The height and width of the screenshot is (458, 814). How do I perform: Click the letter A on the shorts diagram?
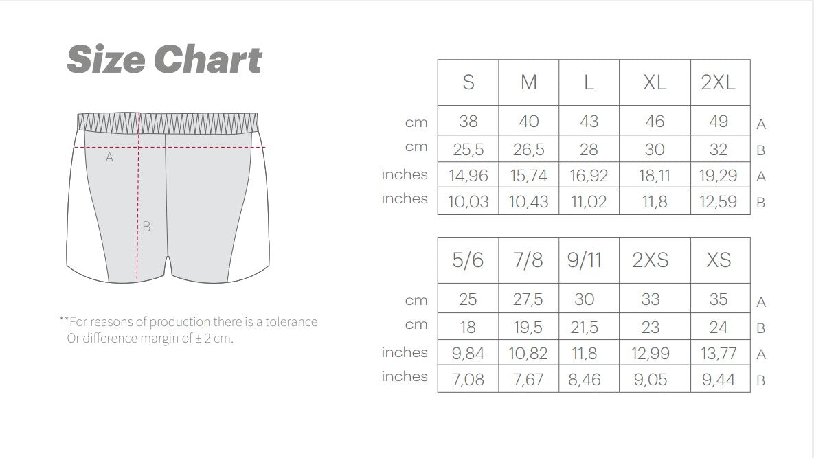tap(109, 157)
